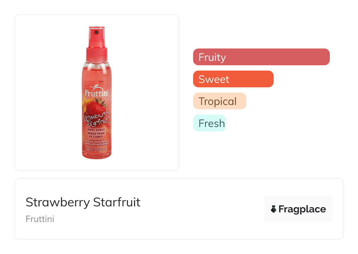This screenshot has height=254, width=358.
Task: Open the Fruttini brand link below the title
Action: [x=40, y=219]
